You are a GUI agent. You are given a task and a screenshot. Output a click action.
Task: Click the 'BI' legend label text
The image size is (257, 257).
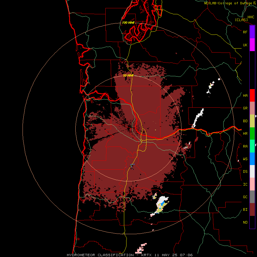click(x=245, y=210)
